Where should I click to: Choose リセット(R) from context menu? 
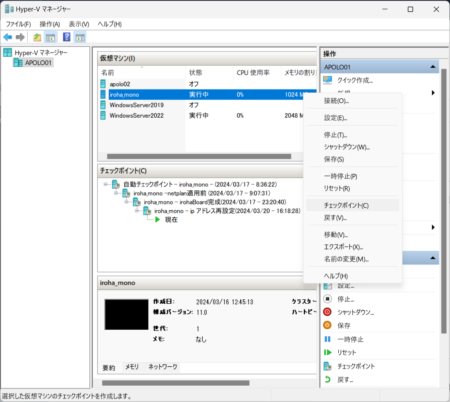[353, 189]
